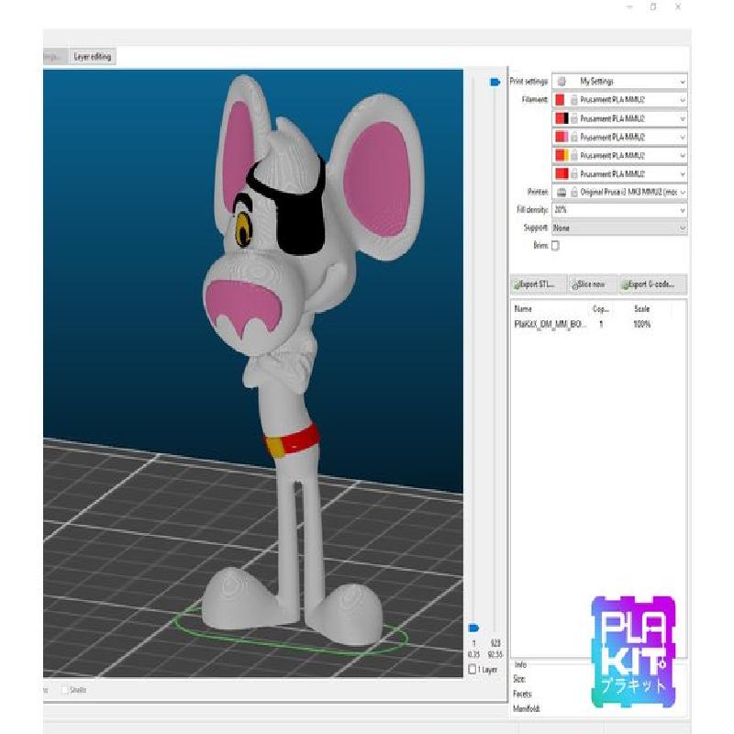Click the Scale column header
The image size is (734, 734).
[641, 308]
